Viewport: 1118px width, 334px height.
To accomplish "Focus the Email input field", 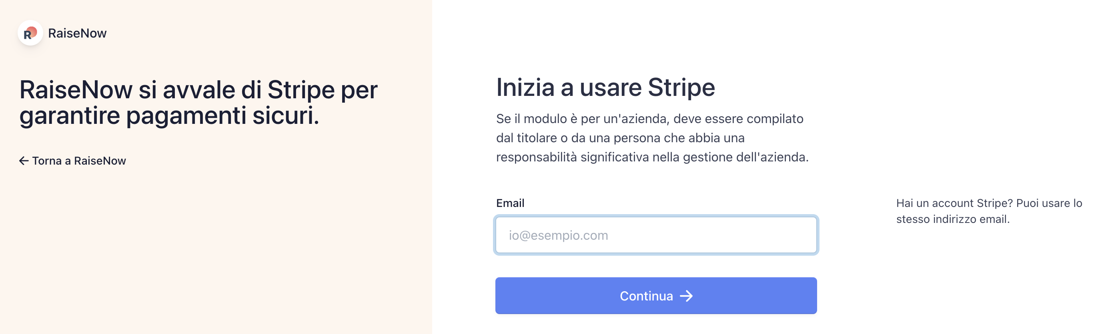I will [x=656, y=235].
